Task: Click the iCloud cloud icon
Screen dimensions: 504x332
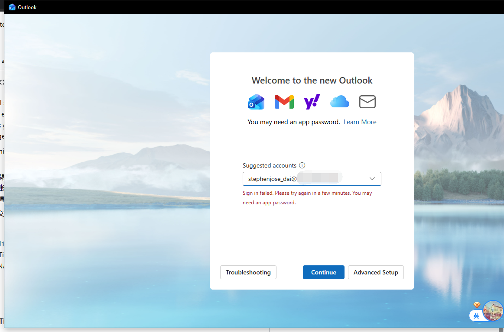Action: tap(339, 101)
